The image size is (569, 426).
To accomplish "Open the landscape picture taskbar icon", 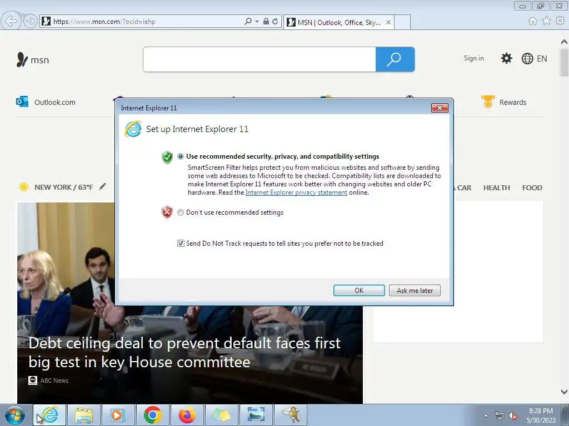I will click(x=256, y=415).
